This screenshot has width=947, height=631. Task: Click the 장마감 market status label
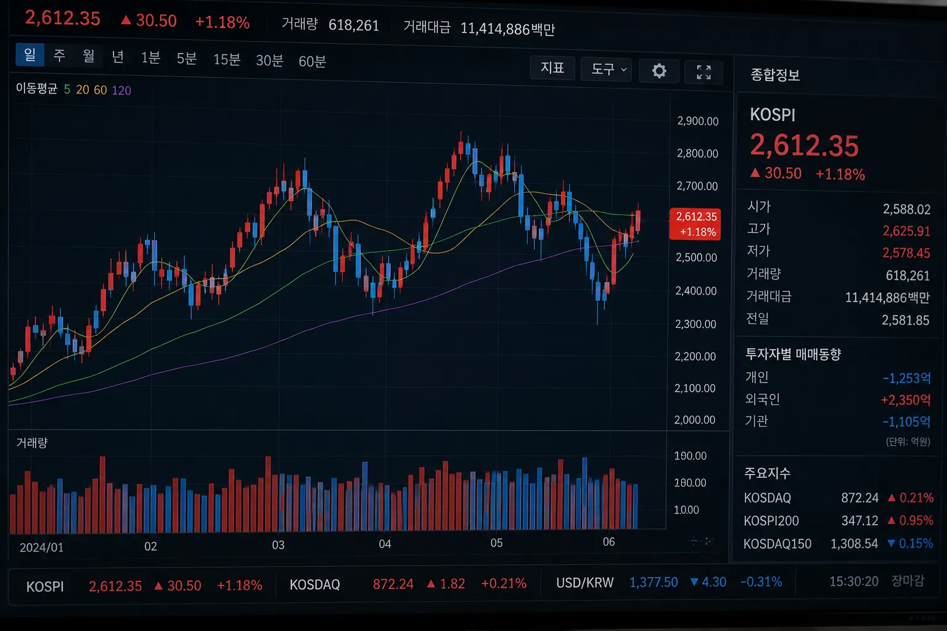tap(908, 580)
